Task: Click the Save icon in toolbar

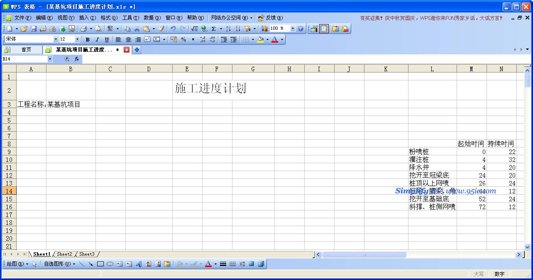Action: [34, 29]
